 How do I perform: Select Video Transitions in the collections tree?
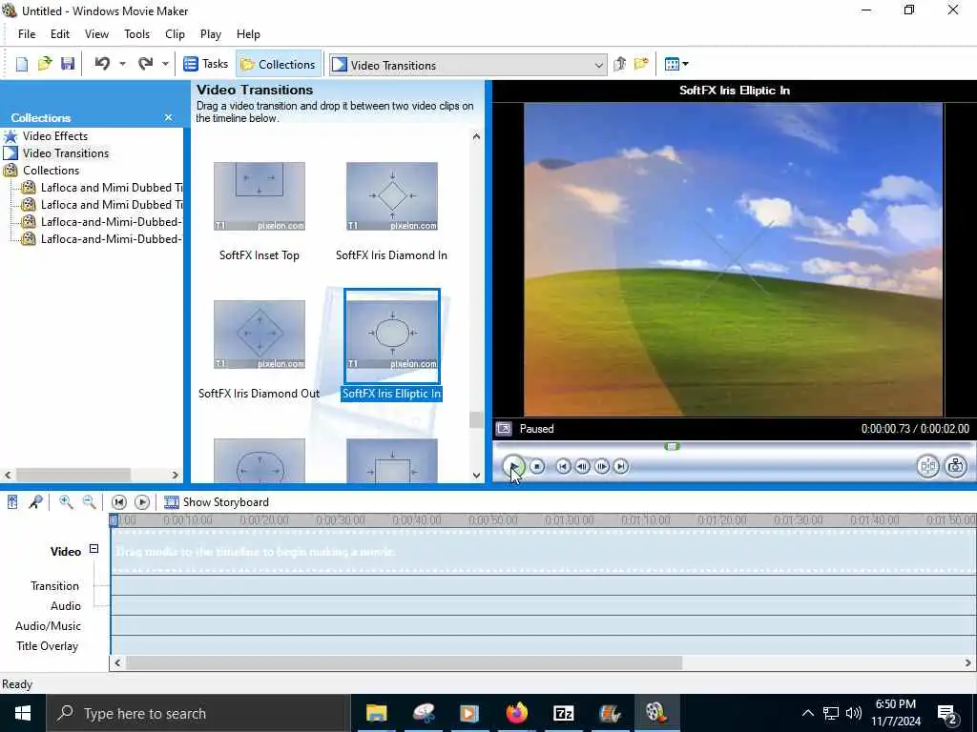pyautogui.click(x=66, y=153)
